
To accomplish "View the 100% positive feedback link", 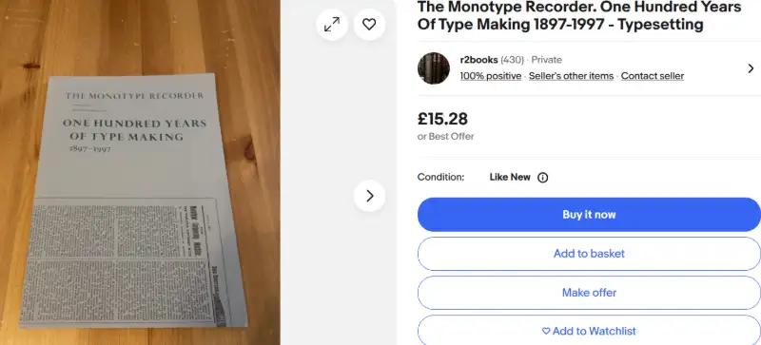I will 491,76.
